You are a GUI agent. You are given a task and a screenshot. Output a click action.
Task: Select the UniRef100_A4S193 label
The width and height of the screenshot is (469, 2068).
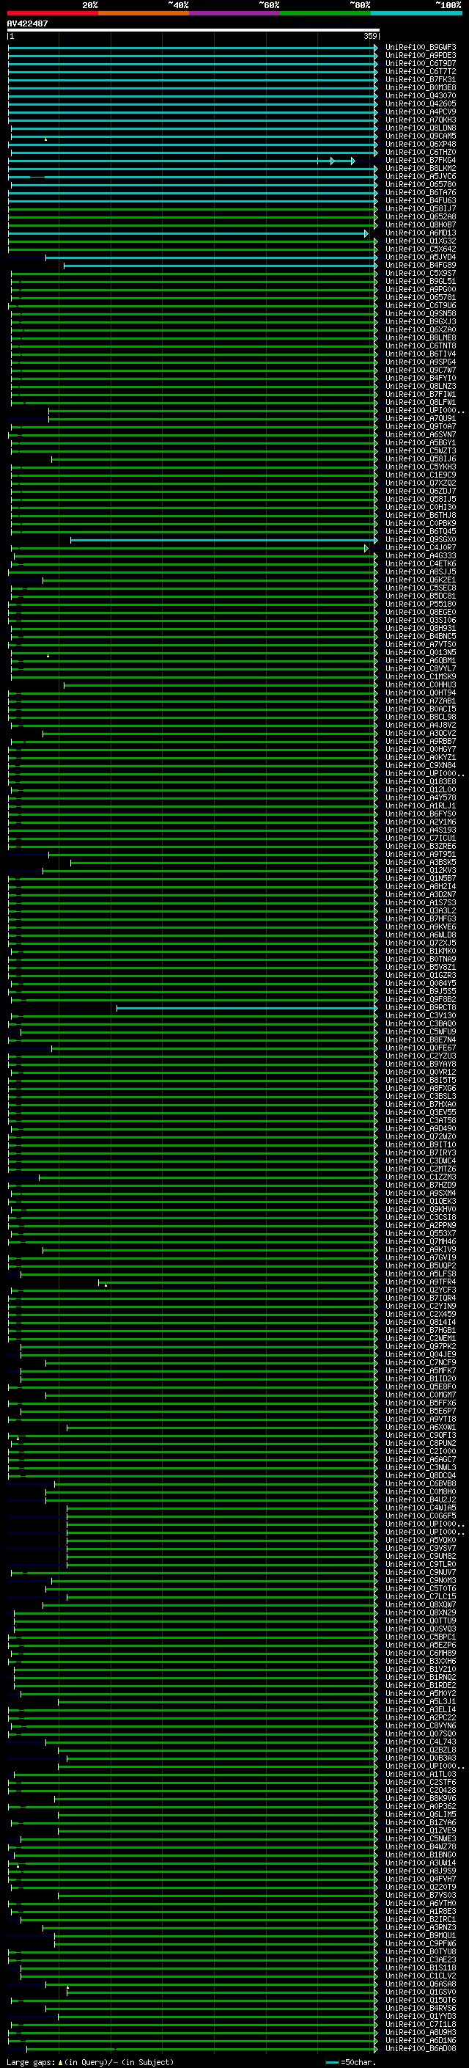420,830
